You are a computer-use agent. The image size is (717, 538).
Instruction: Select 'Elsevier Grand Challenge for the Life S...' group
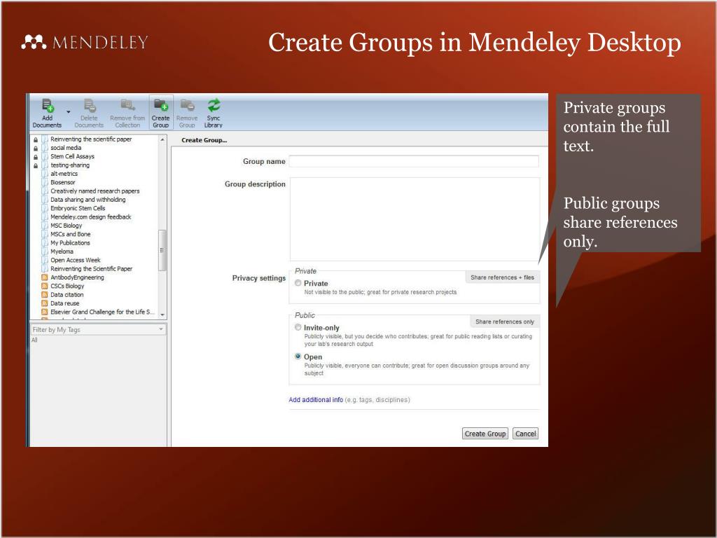pos(102,312)
